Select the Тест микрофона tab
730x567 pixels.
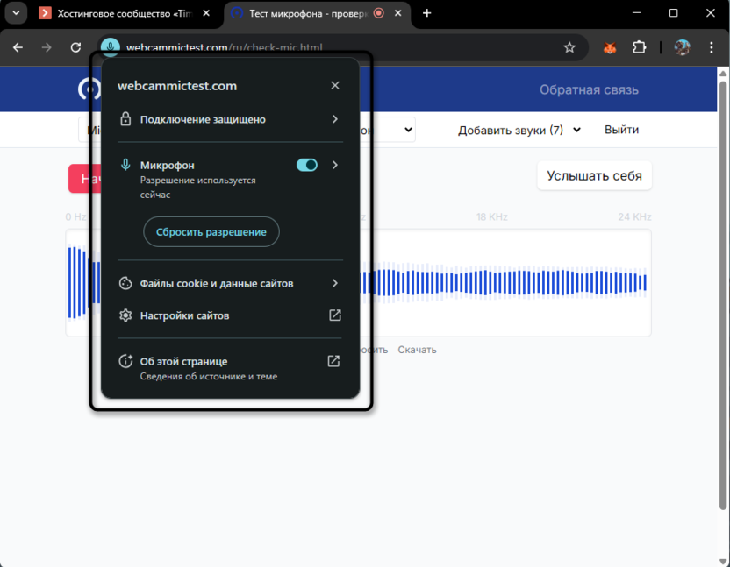(309, 13)
